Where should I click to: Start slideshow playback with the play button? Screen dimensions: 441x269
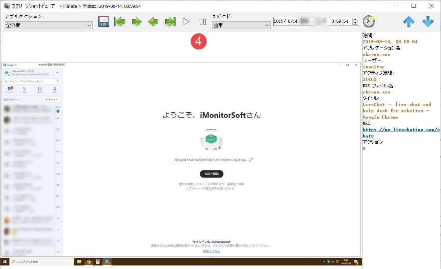point(186,22)
